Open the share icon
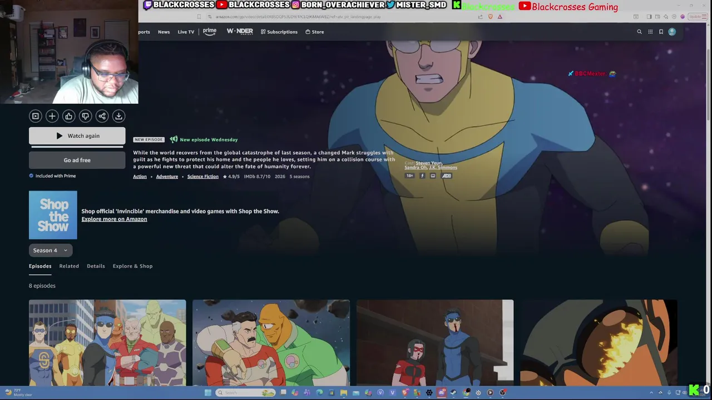This screenshot has width=712, height=400. [102, 116]
